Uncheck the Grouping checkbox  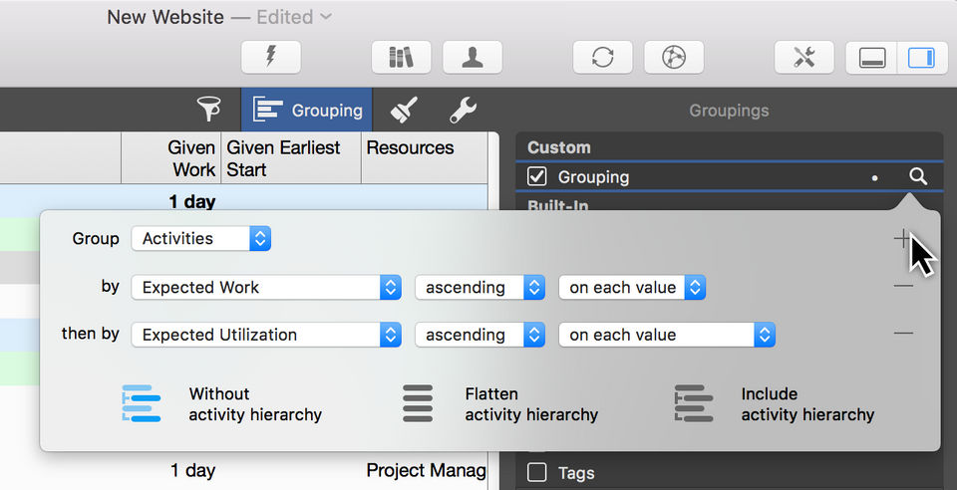click(x=537, y=177)
